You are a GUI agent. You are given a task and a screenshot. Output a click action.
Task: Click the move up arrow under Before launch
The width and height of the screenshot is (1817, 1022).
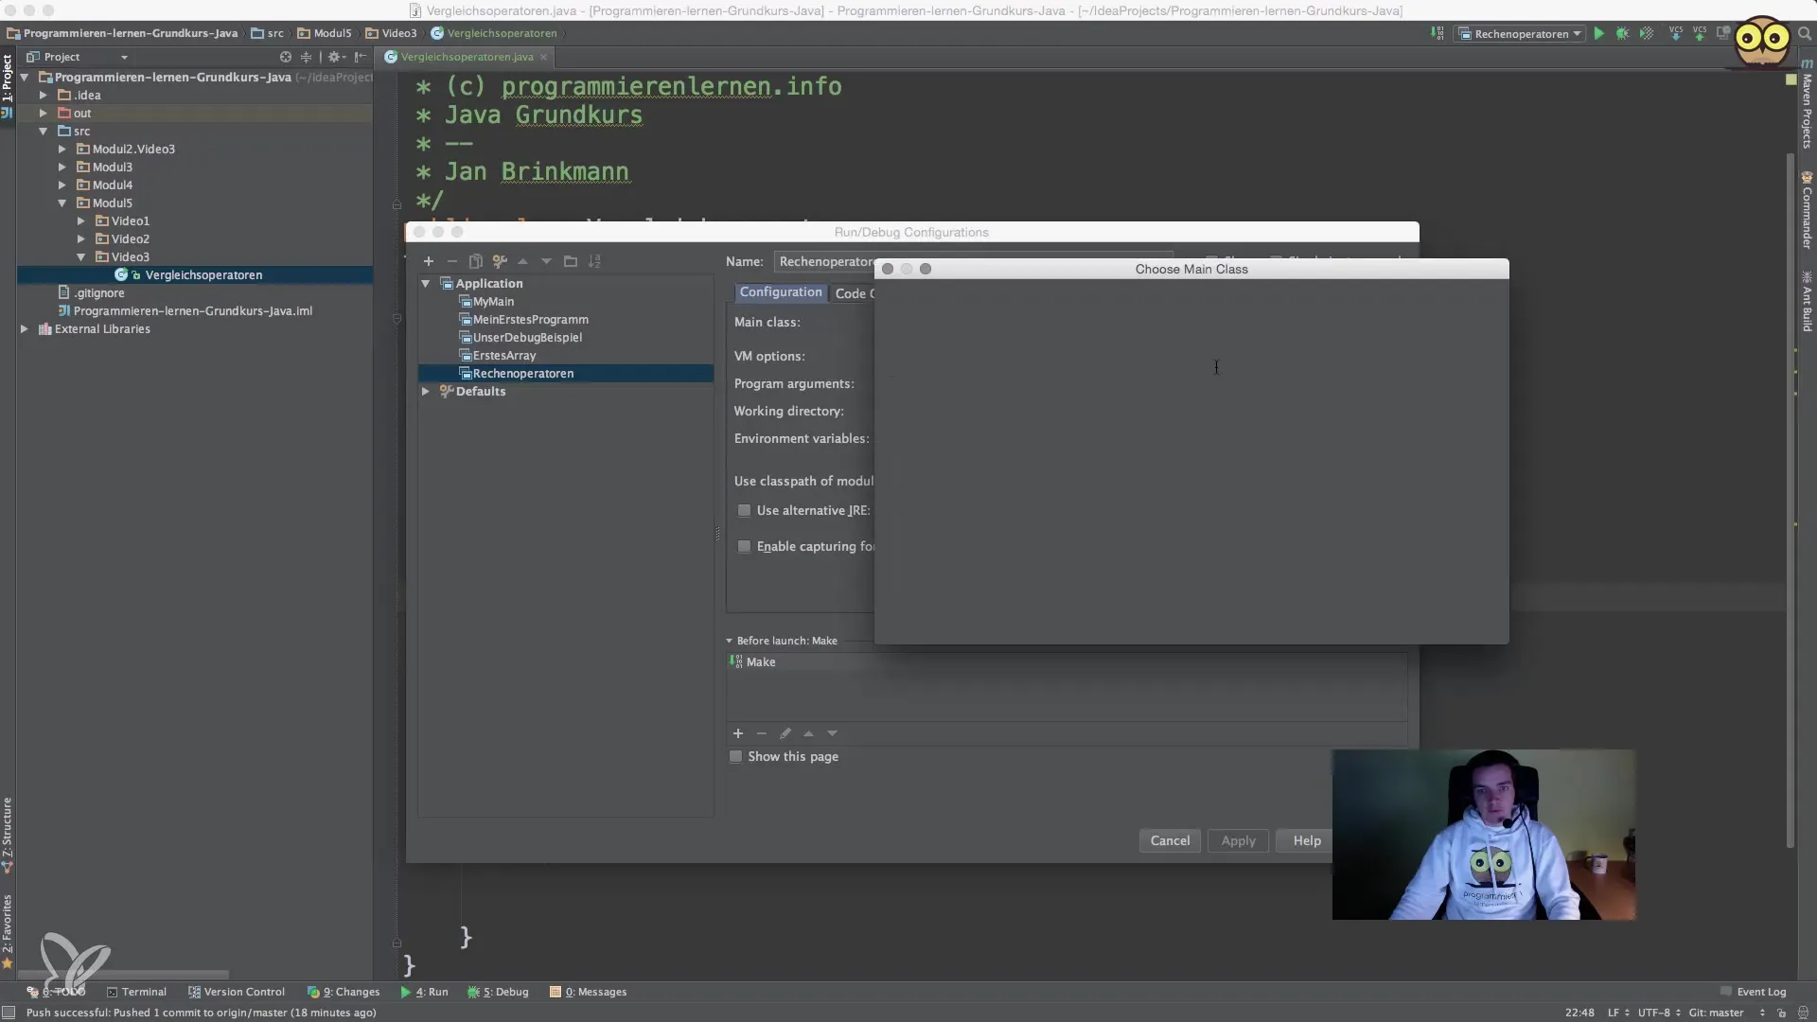click(808, 733)
